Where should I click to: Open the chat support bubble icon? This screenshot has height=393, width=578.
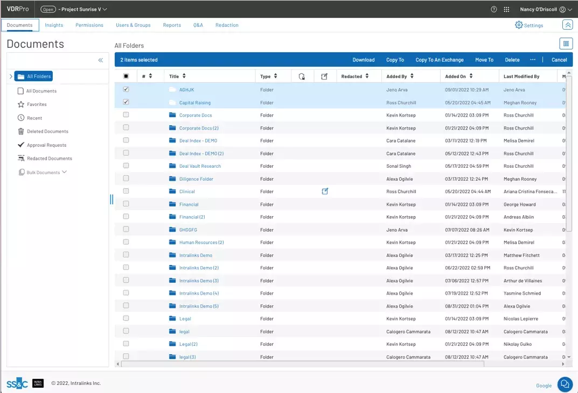coord(565,384)
